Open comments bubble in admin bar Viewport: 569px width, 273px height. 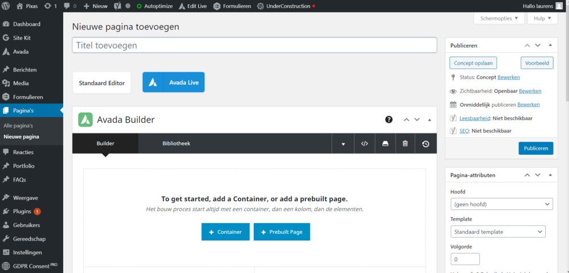click(x=69, y=6)
